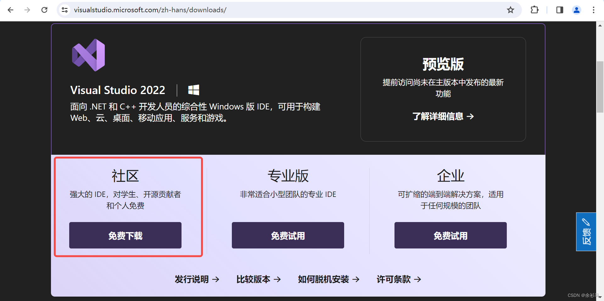Viewport: 604px width, 301px height.
Task: Bookmark this page with the star icon
Action: tap(510, 10)
